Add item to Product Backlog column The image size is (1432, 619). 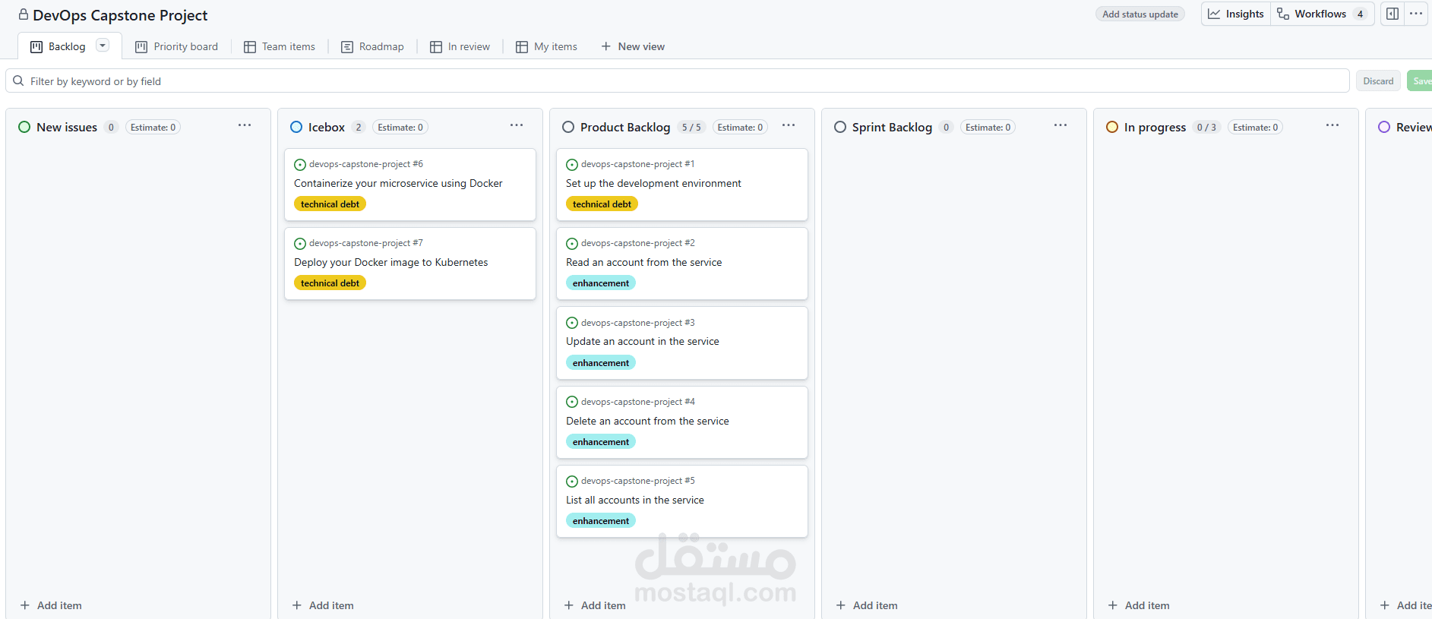595,605
